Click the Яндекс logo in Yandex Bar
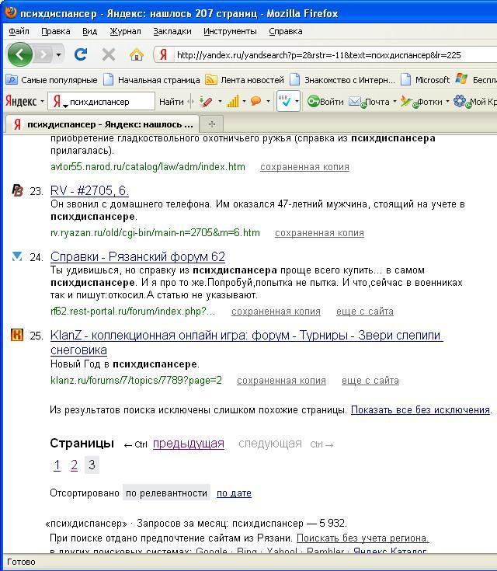497x571 pixels. (x=21, y=101)
